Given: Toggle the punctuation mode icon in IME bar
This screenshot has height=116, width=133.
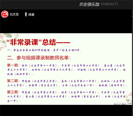Looking at the screenshot, I should (121, 104).
